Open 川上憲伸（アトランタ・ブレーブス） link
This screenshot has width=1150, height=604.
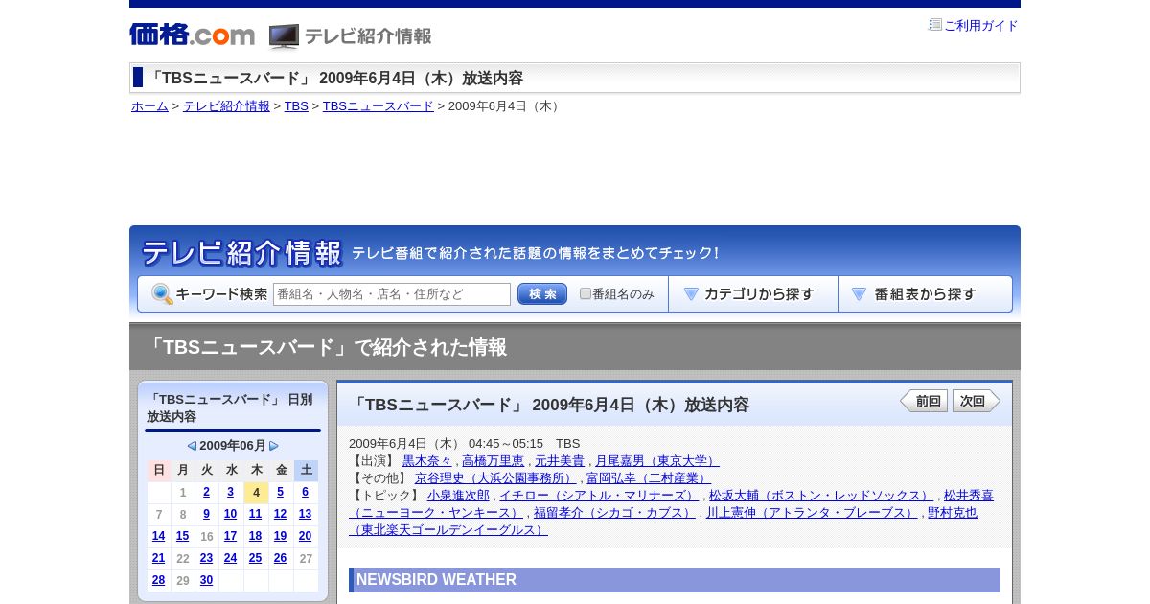click(812, 513)
